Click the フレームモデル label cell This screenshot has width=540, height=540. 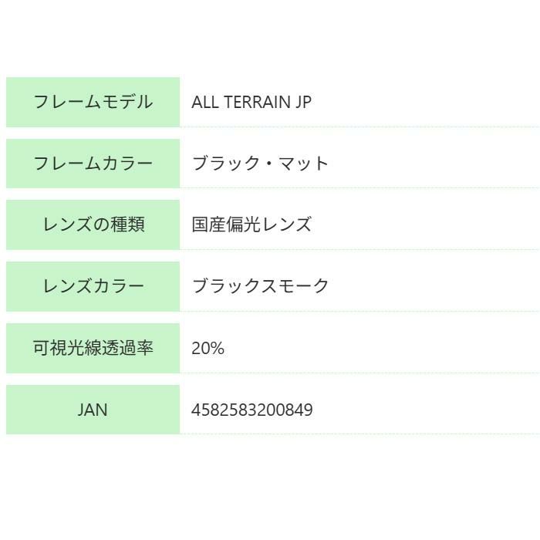(93, 102)
